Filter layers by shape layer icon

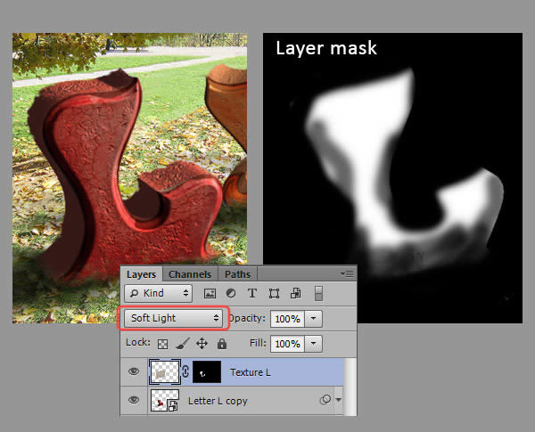pos(274,293)
